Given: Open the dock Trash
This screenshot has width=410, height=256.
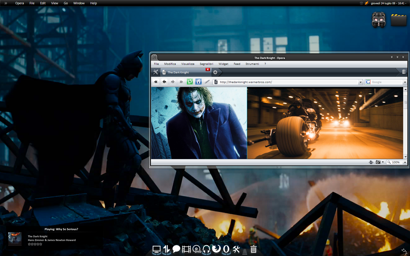Looking at the screenshot, I should tap(253, 249).
